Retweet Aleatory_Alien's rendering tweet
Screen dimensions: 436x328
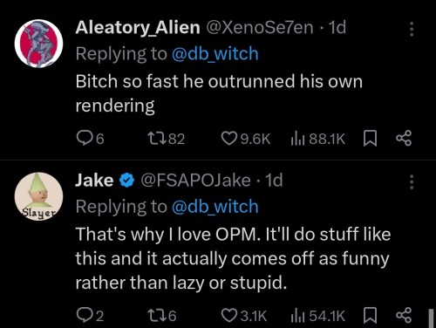click(167, 139)
